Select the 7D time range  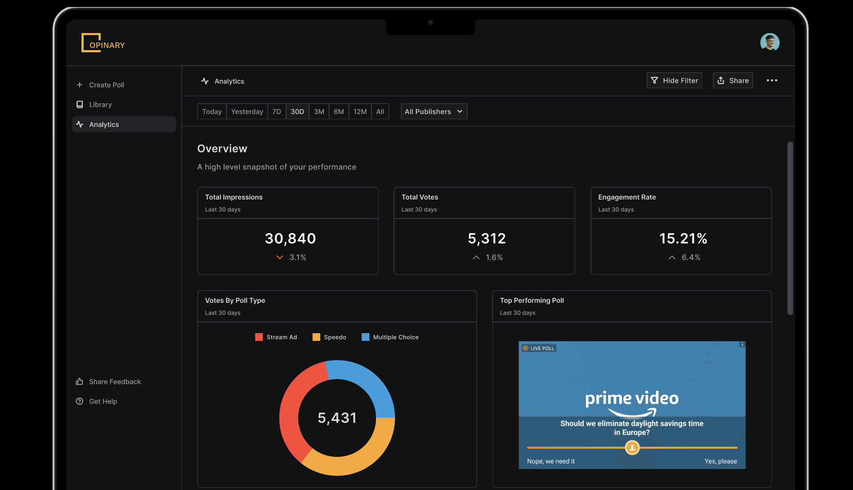pyautogui.click(x=277, y=111)
